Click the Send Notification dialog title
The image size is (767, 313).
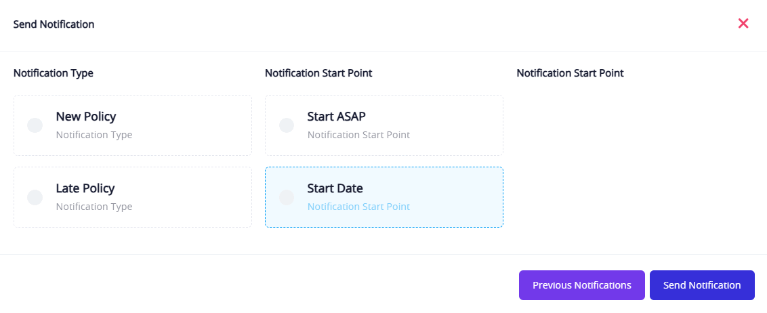click(54, 24)
